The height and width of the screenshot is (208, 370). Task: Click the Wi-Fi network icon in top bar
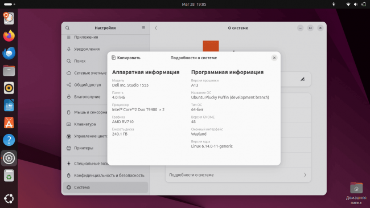click(x=348, y=4)
